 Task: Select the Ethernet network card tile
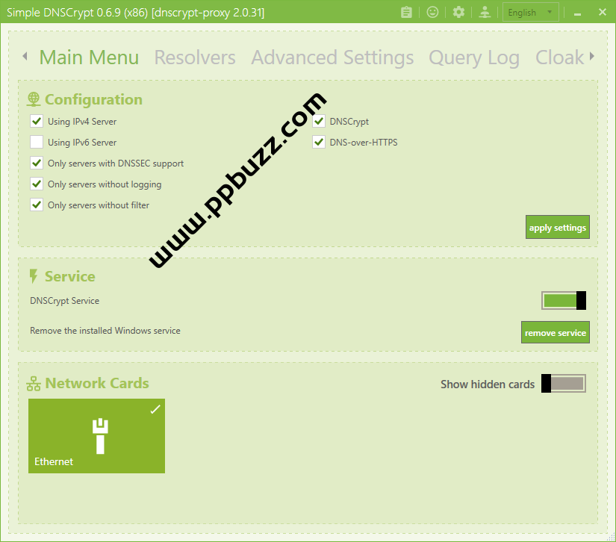click(x=96, y=436)
